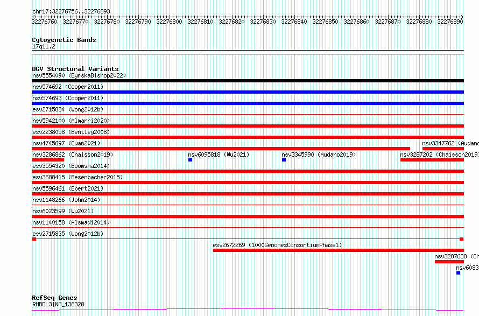Click left red end-block of esv2715835

[34, 239]
